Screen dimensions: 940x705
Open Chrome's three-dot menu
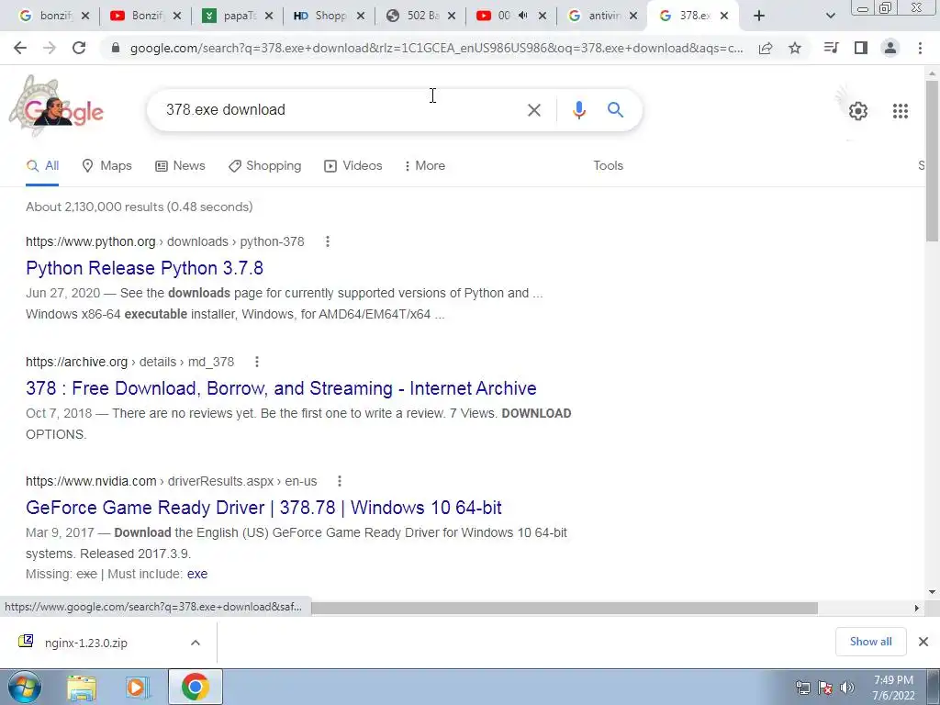pyautogui.click(x=920, y=48)
